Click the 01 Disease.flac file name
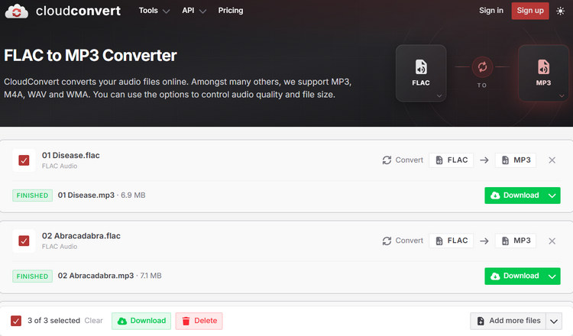This screenshot has width=573, height=336. [x=70, y=155]
